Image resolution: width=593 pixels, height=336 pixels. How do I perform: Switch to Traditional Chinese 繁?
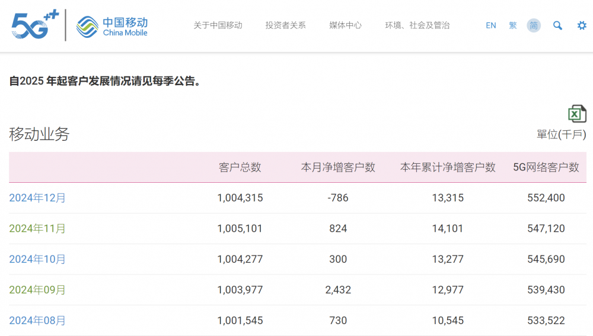click(513, 25)
